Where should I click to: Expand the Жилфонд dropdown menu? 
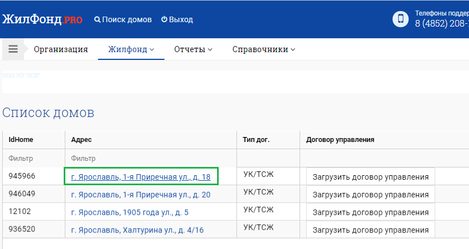(131, 49)
